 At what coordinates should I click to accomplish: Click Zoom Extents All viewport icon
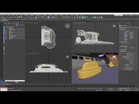138,88
